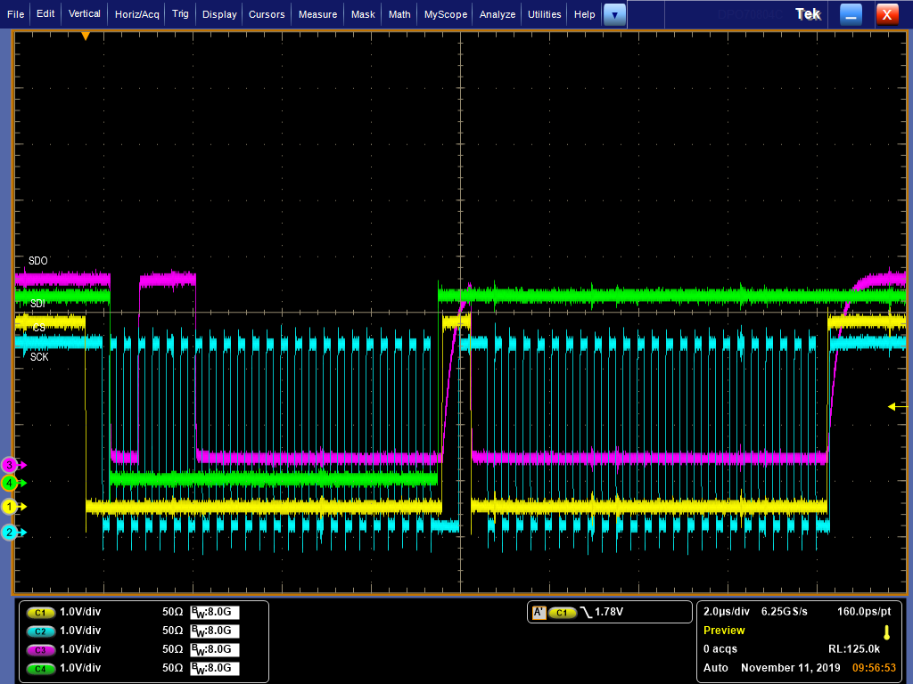
Task: Click the channel 2 cyan ground marker
Action: 10,533
